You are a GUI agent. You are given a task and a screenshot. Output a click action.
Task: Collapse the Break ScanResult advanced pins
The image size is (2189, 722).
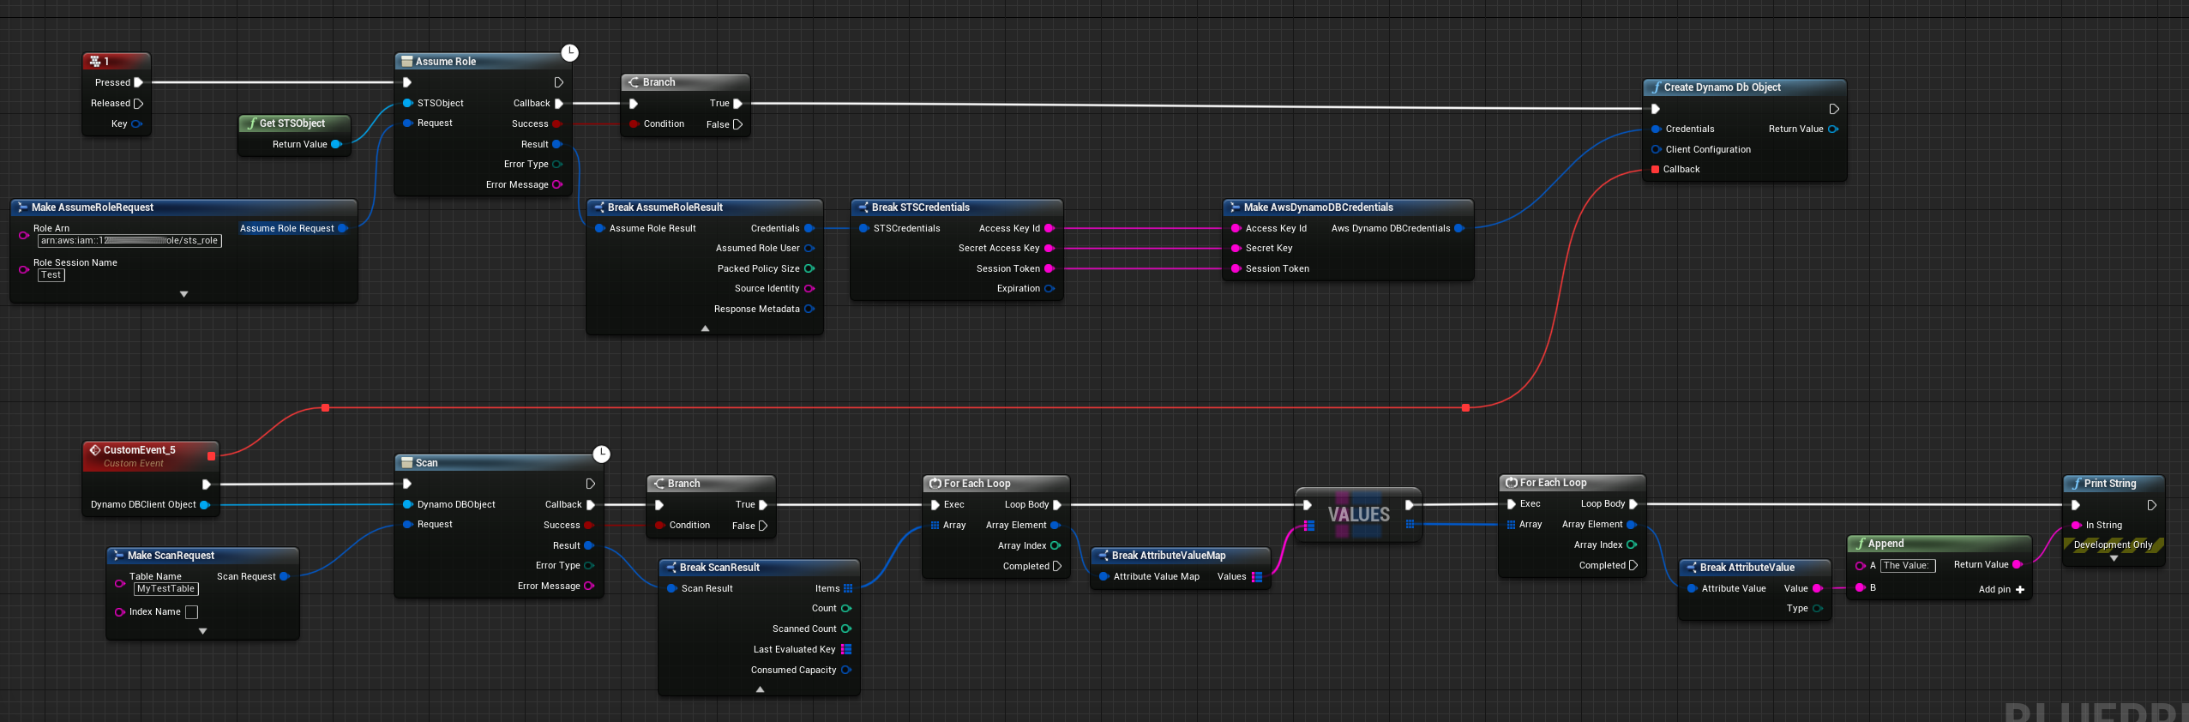point(760,689)
